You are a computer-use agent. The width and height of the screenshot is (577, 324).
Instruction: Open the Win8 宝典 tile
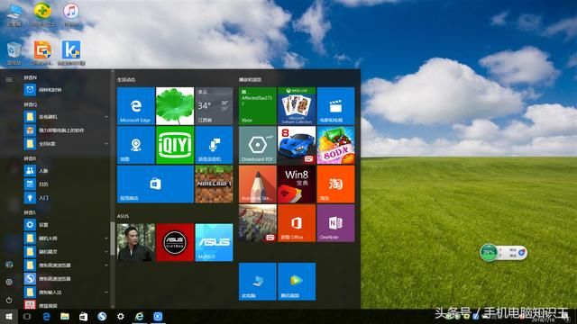pos(297,184)
